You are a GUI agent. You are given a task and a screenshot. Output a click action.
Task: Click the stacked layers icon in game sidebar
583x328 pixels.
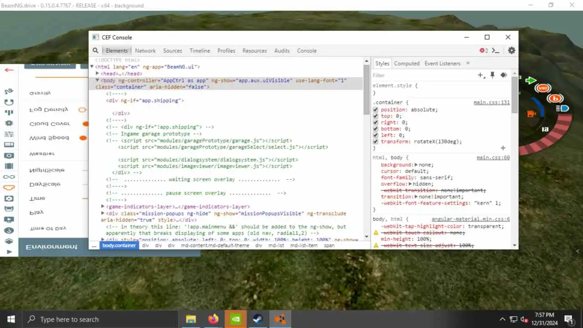point(9,241)
